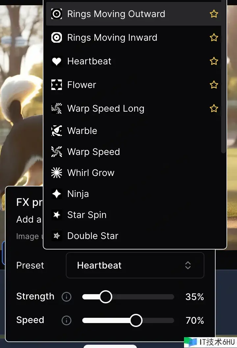
Task: Click the Speed info icon
Action: [x=66, y=320]
